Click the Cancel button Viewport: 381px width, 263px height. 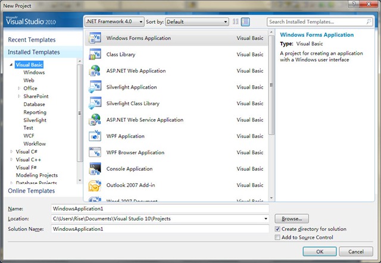356,252
